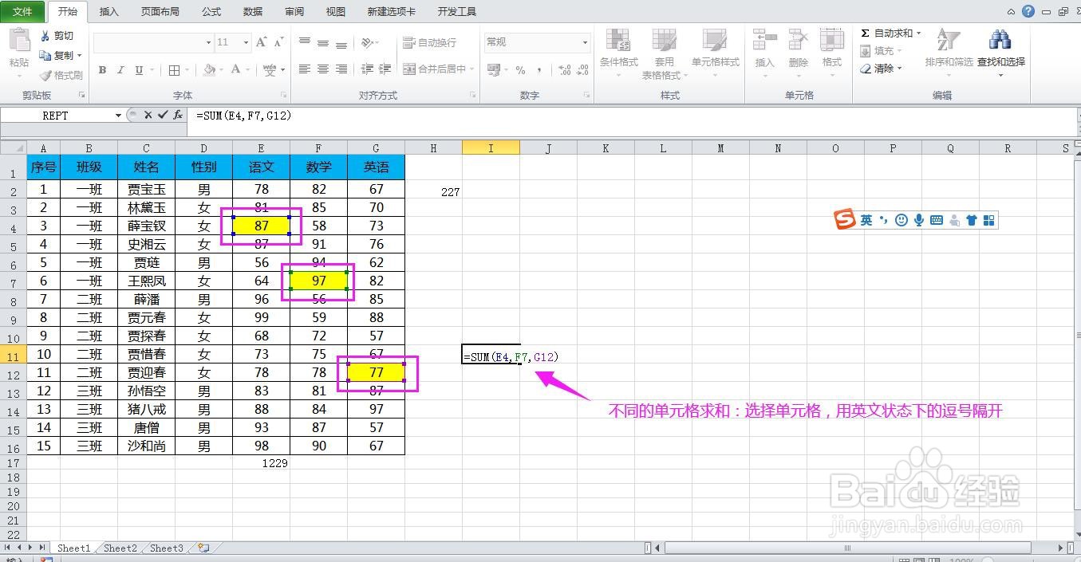This screenshot has width=1081, height=562.
Task: Click the Increase Indent icon
Action: pyautogui.click(x=384, y=69)
